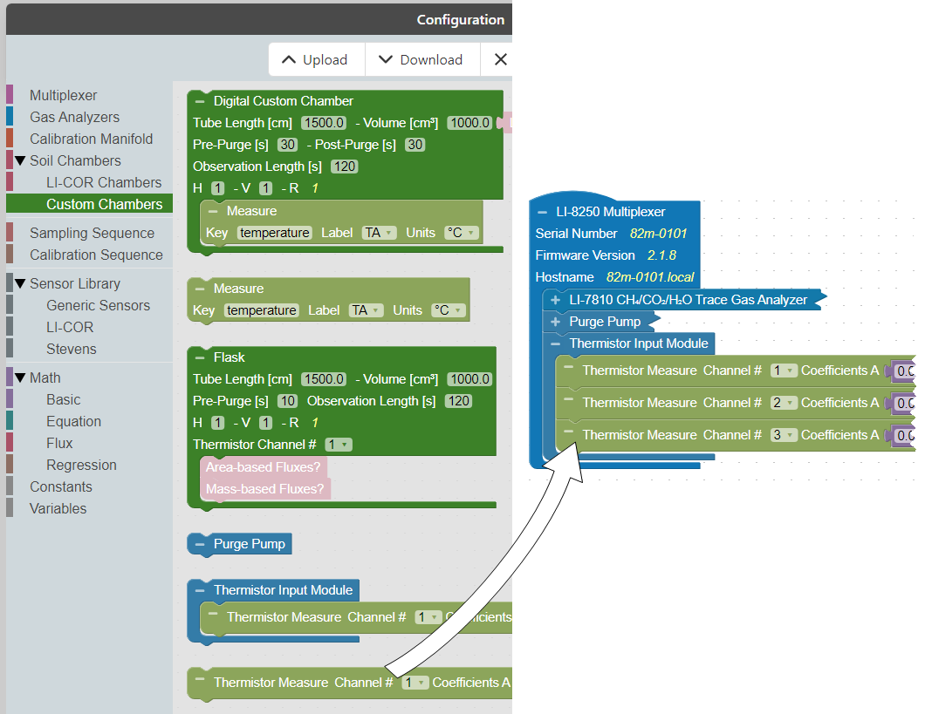Open the Calibration Manifold category

point(91,139)
